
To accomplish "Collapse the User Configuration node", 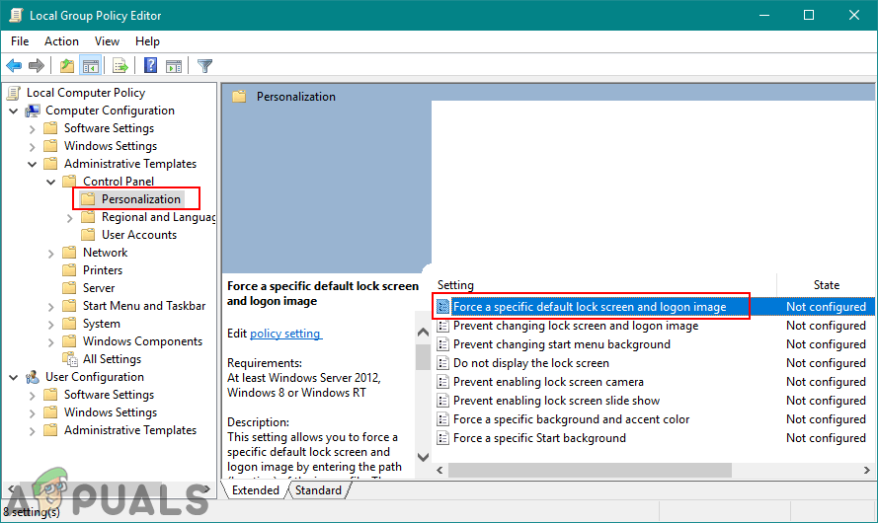I will pos(14,378).
